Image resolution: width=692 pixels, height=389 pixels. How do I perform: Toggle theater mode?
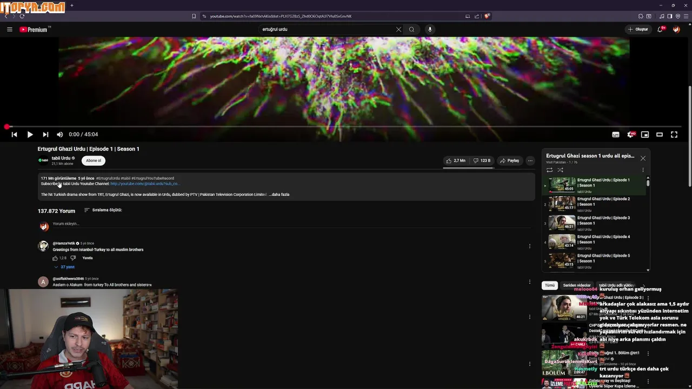point(660,135)
